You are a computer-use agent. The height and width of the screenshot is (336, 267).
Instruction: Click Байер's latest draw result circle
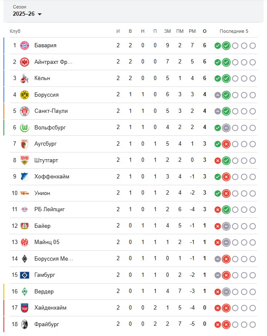226,226
